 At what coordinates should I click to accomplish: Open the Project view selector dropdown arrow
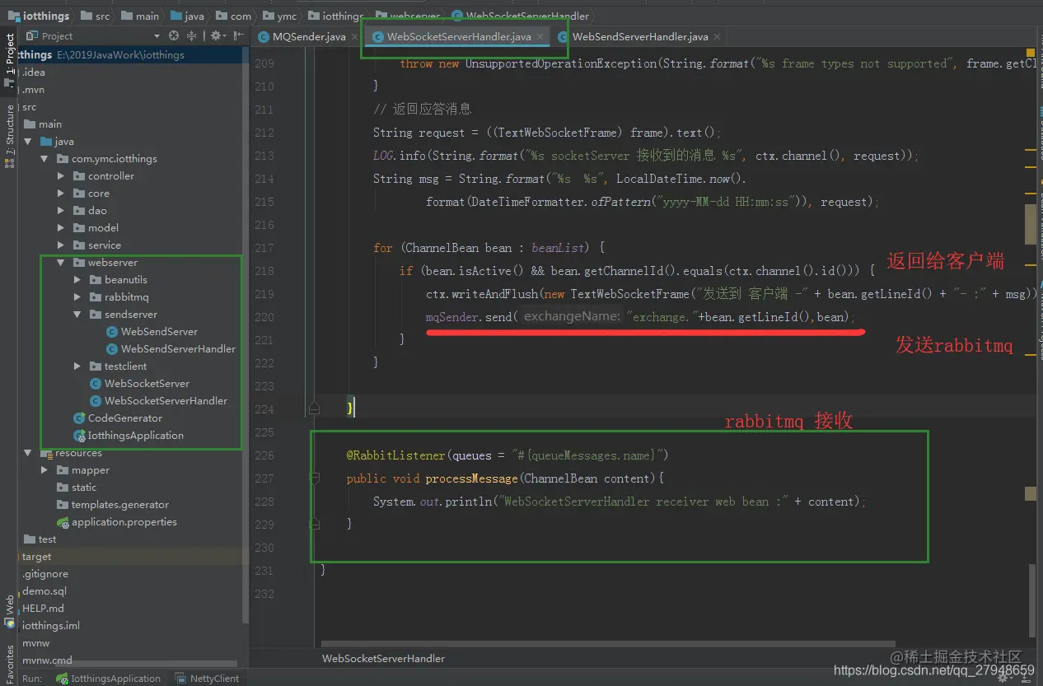(157, 36)
